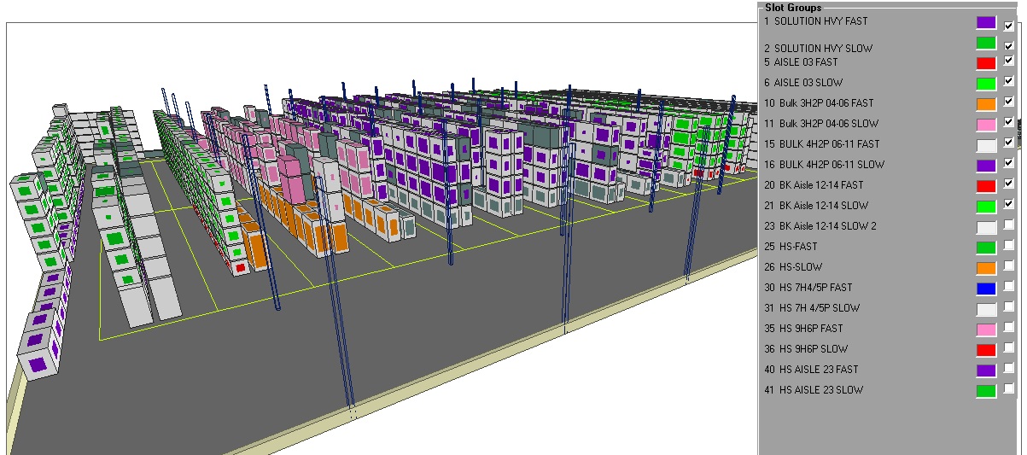Click the '5 AISLE 03 FAST' label
1027x455 pixels.
click(x=801, y=62)
